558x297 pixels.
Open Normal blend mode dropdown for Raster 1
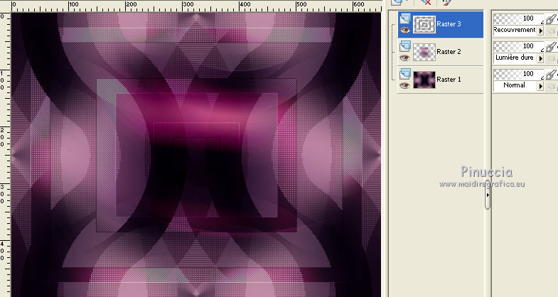point(540,86)
